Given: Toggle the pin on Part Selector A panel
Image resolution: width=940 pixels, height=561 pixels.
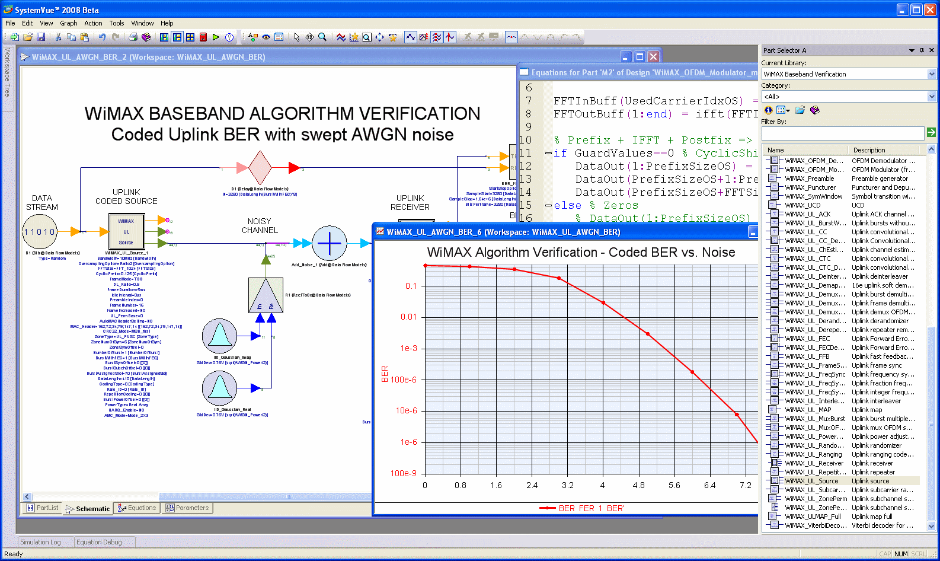Looking at the screenshot, I should 922,50.
